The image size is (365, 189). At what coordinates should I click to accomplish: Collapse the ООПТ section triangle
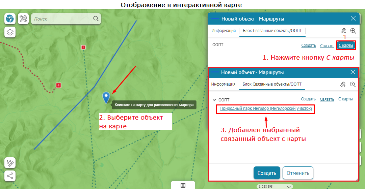[x=214, y=100]
